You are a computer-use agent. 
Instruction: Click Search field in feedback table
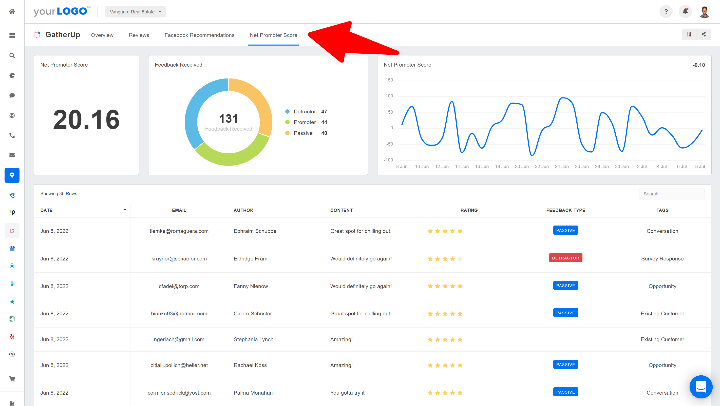(x=672, y=194)
